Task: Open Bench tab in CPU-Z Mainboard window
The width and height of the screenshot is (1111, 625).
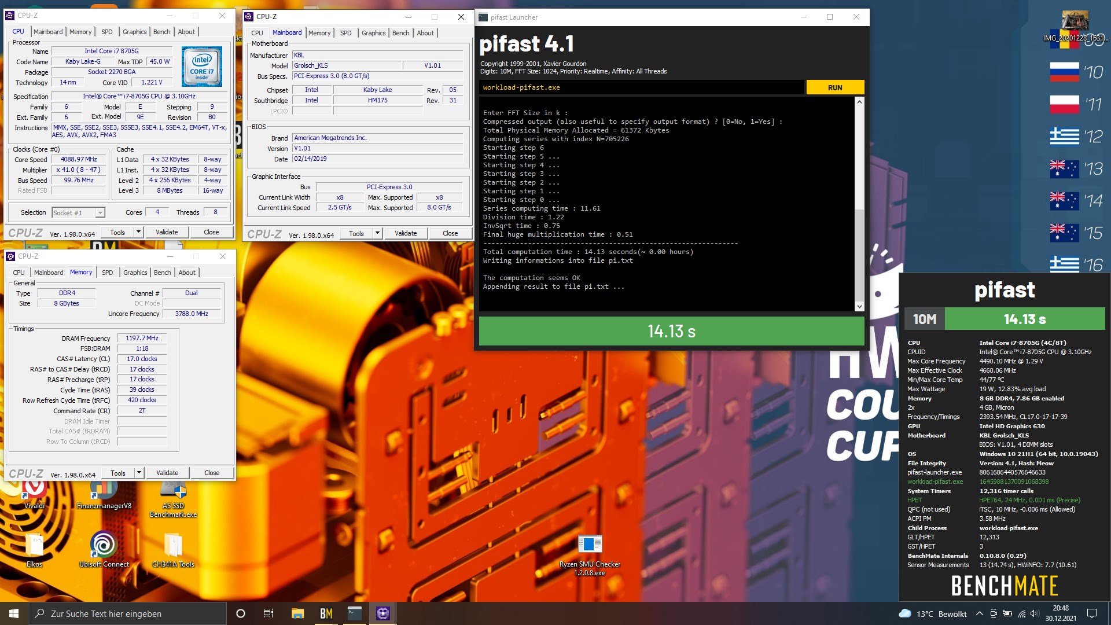Action: coord(400,33)
